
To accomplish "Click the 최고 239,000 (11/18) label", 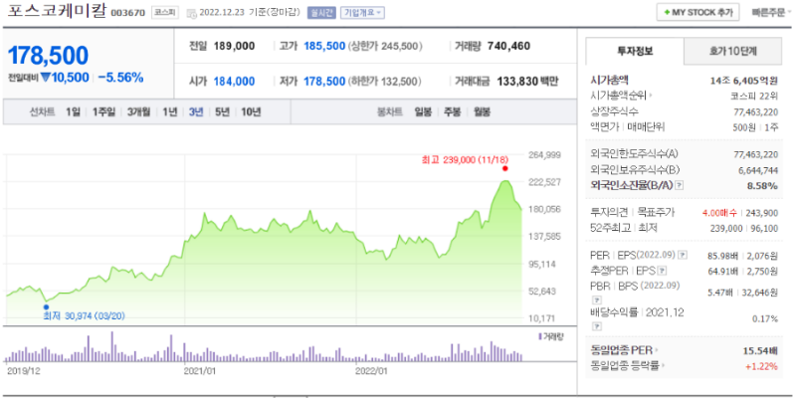I will (x=465, y=160).
